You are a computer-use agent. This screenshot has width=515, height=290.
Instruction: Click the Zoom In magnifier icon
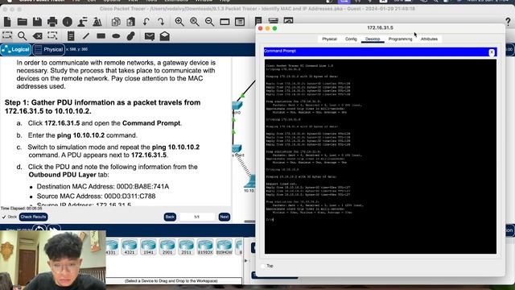(179, 22)
